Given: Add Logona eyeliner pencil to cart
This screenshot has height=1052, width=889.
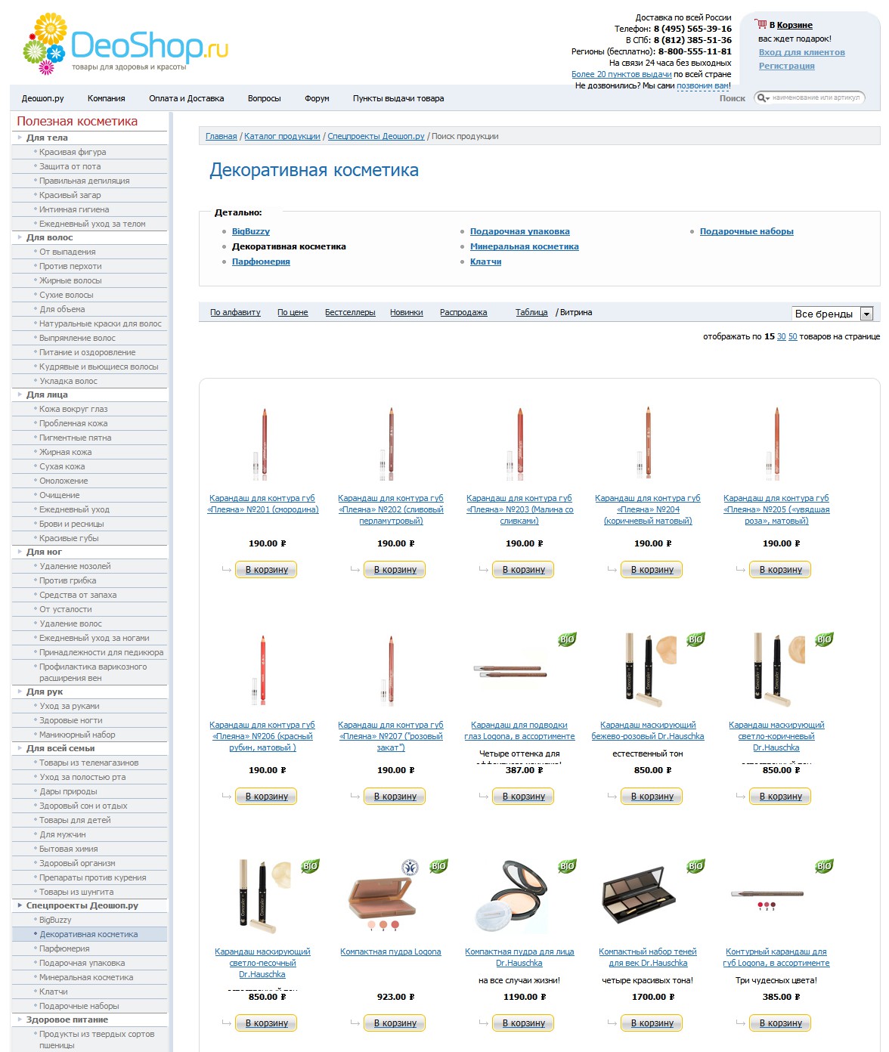Looking at the screenshot, I should point(523,797).
